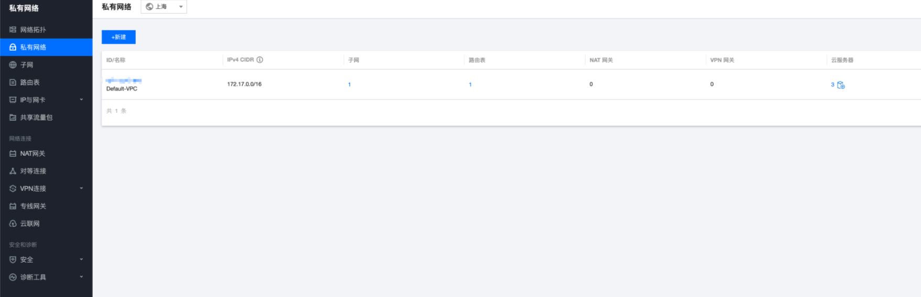Click the +新建 button
Screen dimensions: 921x297
[118, 37]
